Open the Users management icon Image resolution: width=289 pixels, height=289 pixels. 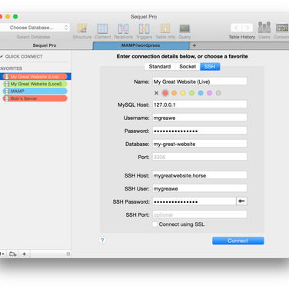(x=264, y=28)
